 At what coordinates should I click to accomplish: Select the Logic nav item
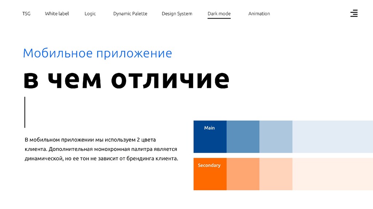coord(90,14)
